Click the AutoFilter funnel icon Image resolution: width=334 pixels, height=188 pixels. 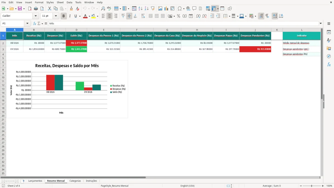[x=153, y=9]
